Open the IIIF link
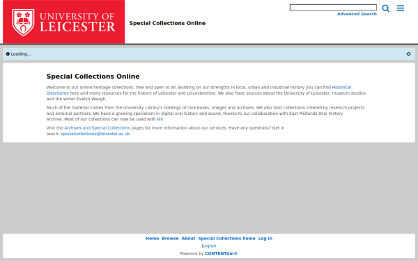This screenshot has width=418, height=261. tap(160, 119)
